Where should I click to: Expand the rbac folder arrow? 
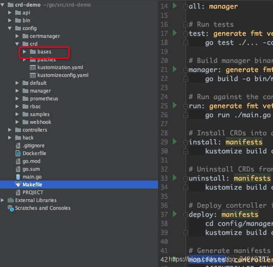17,107
